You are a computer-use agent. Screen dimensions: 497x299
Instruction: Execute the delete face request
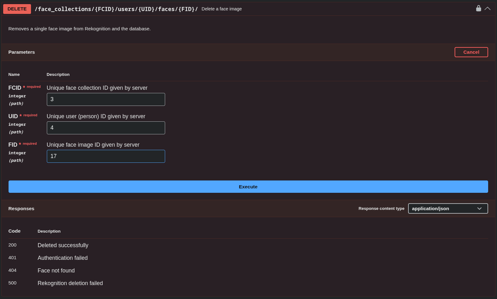click(248, 187)
